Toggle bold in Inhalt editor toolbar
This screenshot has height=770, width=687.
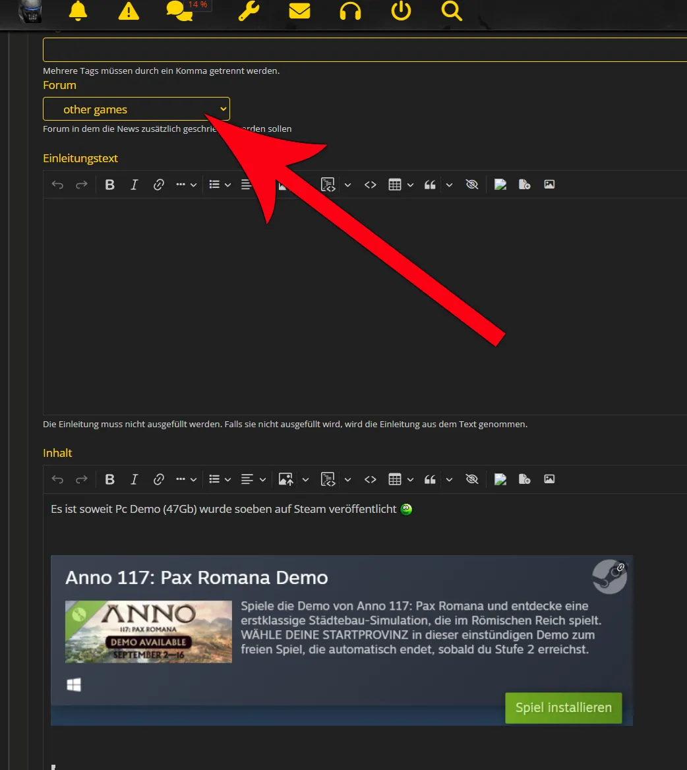coord(110,480)
